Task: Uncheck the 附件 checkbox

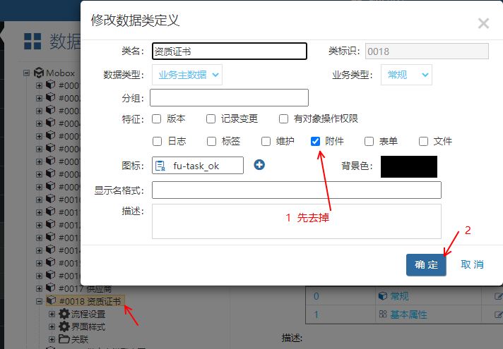Action: [316, 141]
